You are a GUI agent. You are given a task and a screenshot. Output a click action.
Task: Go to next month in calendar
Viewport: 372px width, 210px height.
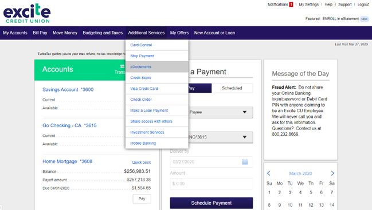[x=332, y=173]
